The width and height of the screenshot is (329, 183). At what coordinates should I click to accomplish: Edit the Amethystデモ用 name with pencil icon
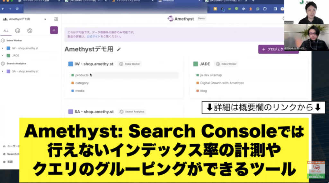click(x=119, y=49)
